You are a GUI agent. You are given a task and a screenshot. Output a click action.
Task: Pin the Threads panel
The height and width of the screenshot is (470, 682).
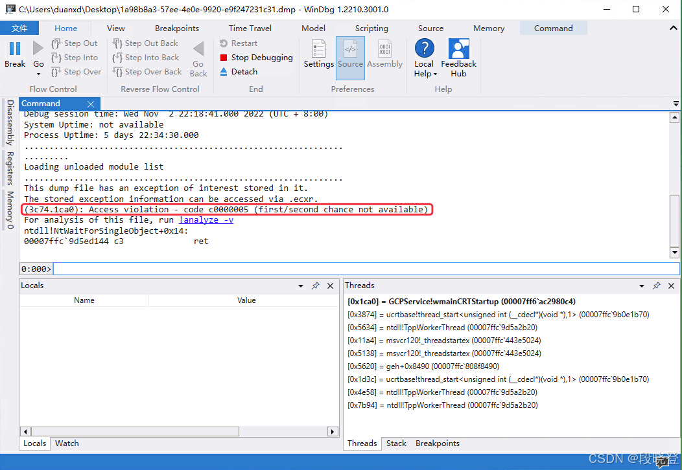[657, 285]
